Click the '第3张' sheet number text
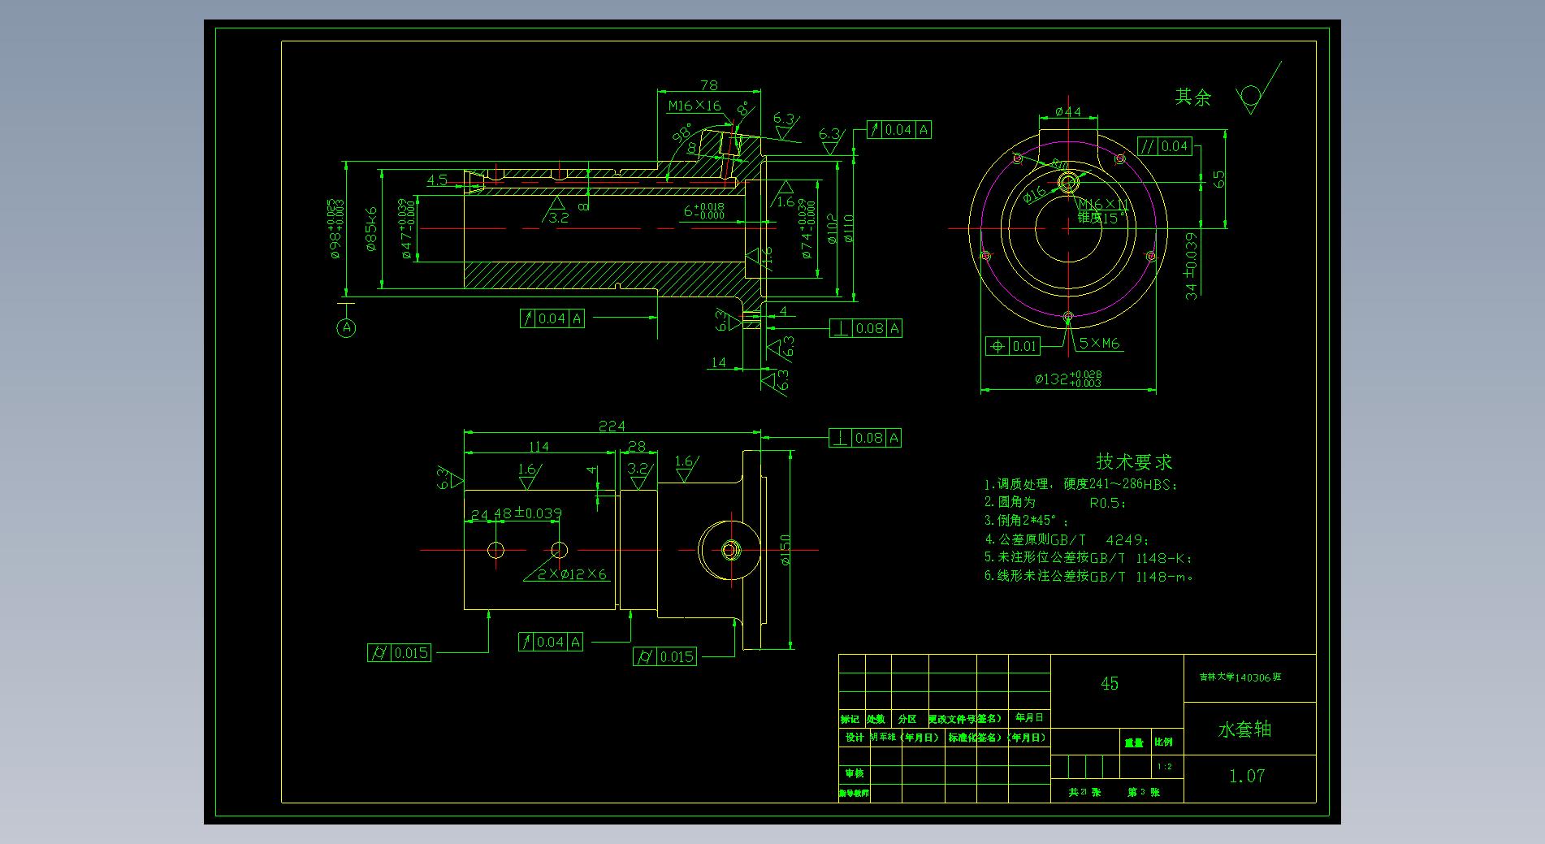 [1144, 792]
